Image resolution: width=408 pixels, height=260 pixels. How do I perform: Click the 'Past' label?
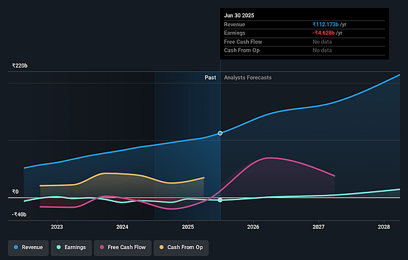pos(210,78)
